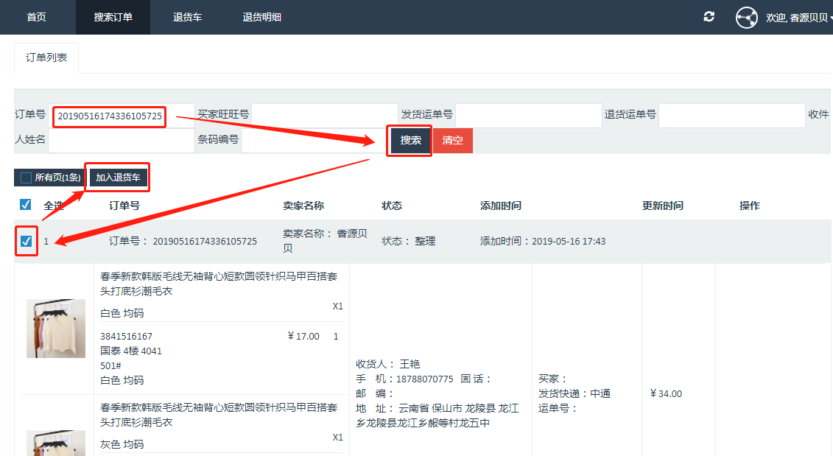Screen dimensions: 833x456
Task: Select the 订单列表 tab
Action: click(x=46, y=57)
